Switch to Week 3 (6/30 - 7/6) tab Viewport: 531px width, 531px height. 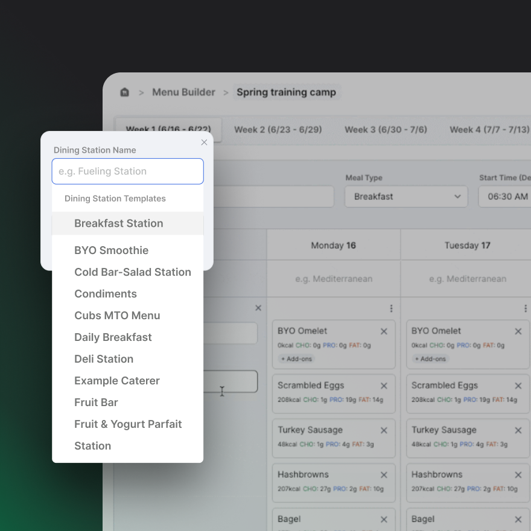tap(386, 130)
